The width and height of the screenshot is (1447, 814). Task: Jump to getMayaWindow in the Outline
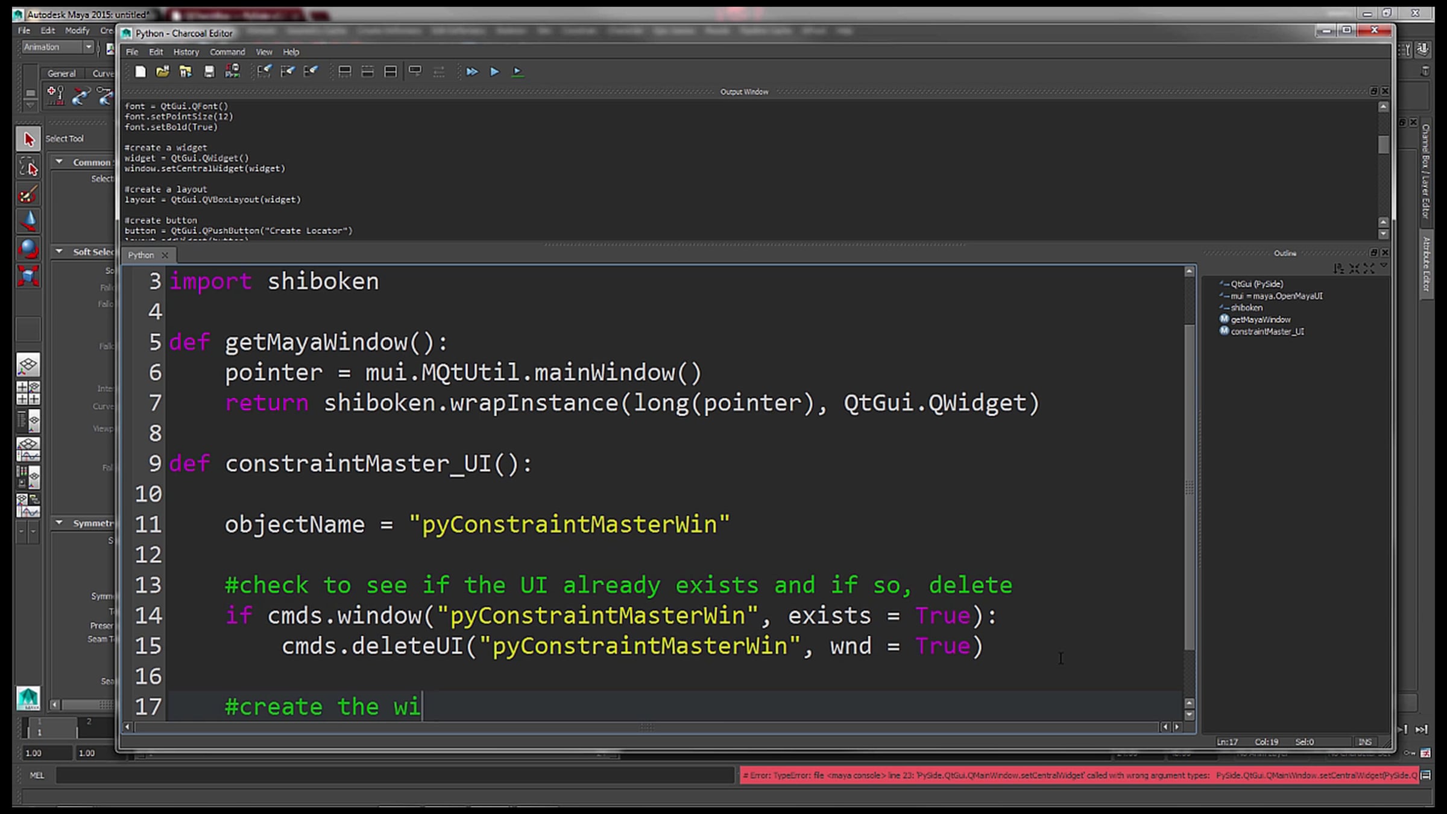coord(1260,320)
